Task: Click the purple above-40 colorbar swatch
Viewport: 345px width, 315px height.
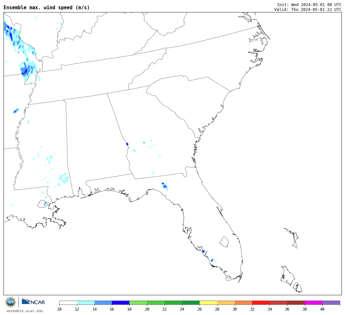Action: [x=331, y=303]
